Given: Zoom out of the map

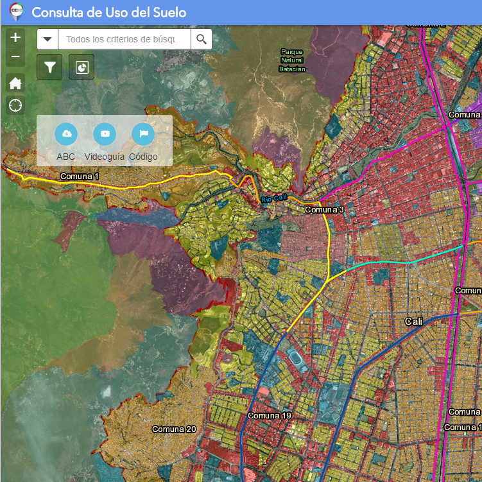Looking at the screenshot, I should 15,56.
